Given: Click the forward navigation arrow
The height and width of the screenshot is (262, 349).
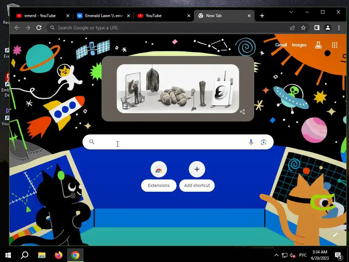Looking at the screenshot, I should pyautogui.click(x=28, y=28).
